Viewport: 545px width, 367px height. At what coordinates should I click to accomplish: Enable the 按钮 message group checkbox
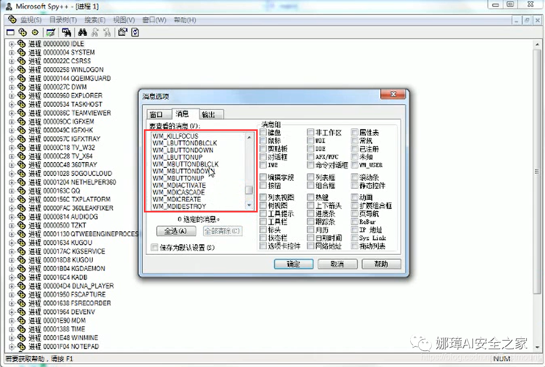[263, 186]
